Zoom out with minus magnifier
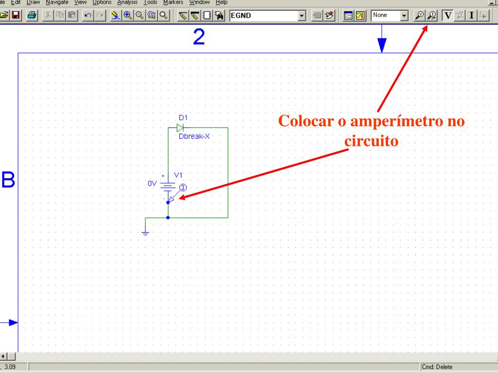This screenshot has height=373, width=498. tap(140, 15)
